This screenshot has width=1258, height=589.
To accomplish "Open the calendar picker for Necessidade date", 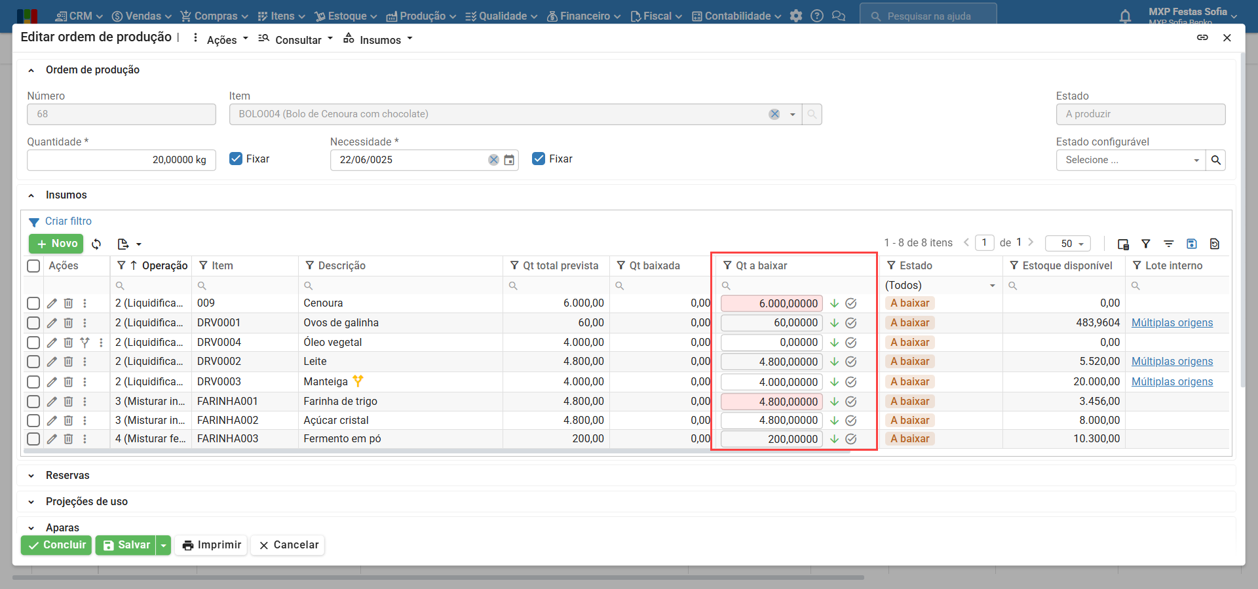I will click(509, 160).
